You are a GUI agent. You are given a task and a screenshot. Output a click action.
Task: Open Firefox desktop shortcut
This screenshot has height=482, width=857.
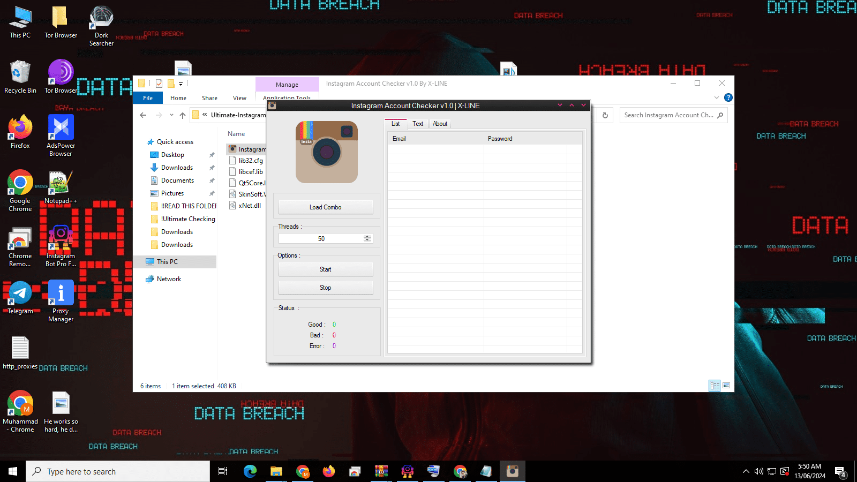[x=20, y=132]
